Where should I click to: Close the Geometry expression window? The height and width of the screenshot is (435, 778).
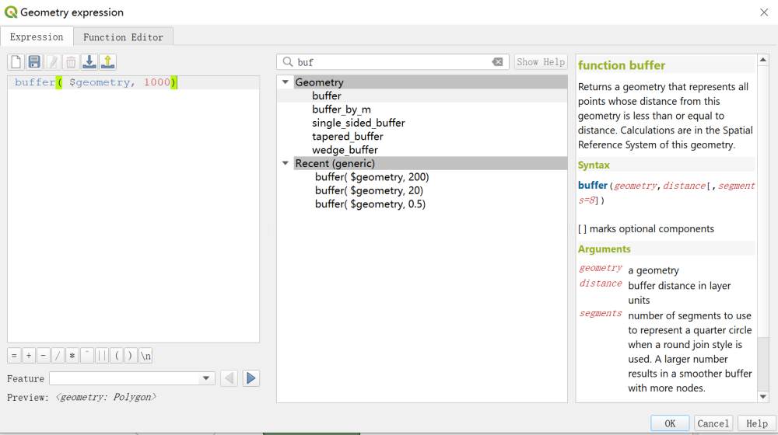point(764,12)
